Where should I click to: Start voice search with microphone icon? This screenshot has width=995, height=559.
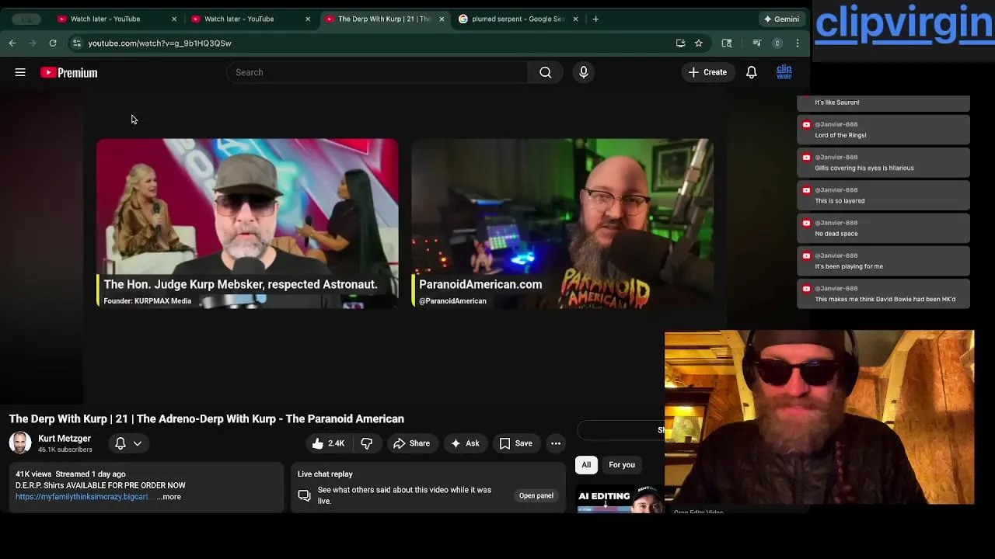pyautogui.click(x=584, y=72)
